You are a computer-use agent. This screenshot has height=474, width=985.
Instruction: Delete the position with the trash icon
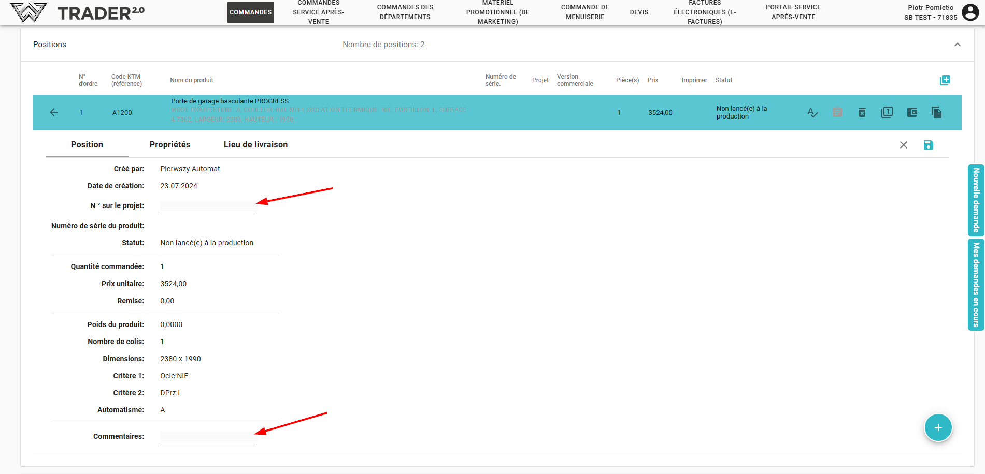point(862,112)
